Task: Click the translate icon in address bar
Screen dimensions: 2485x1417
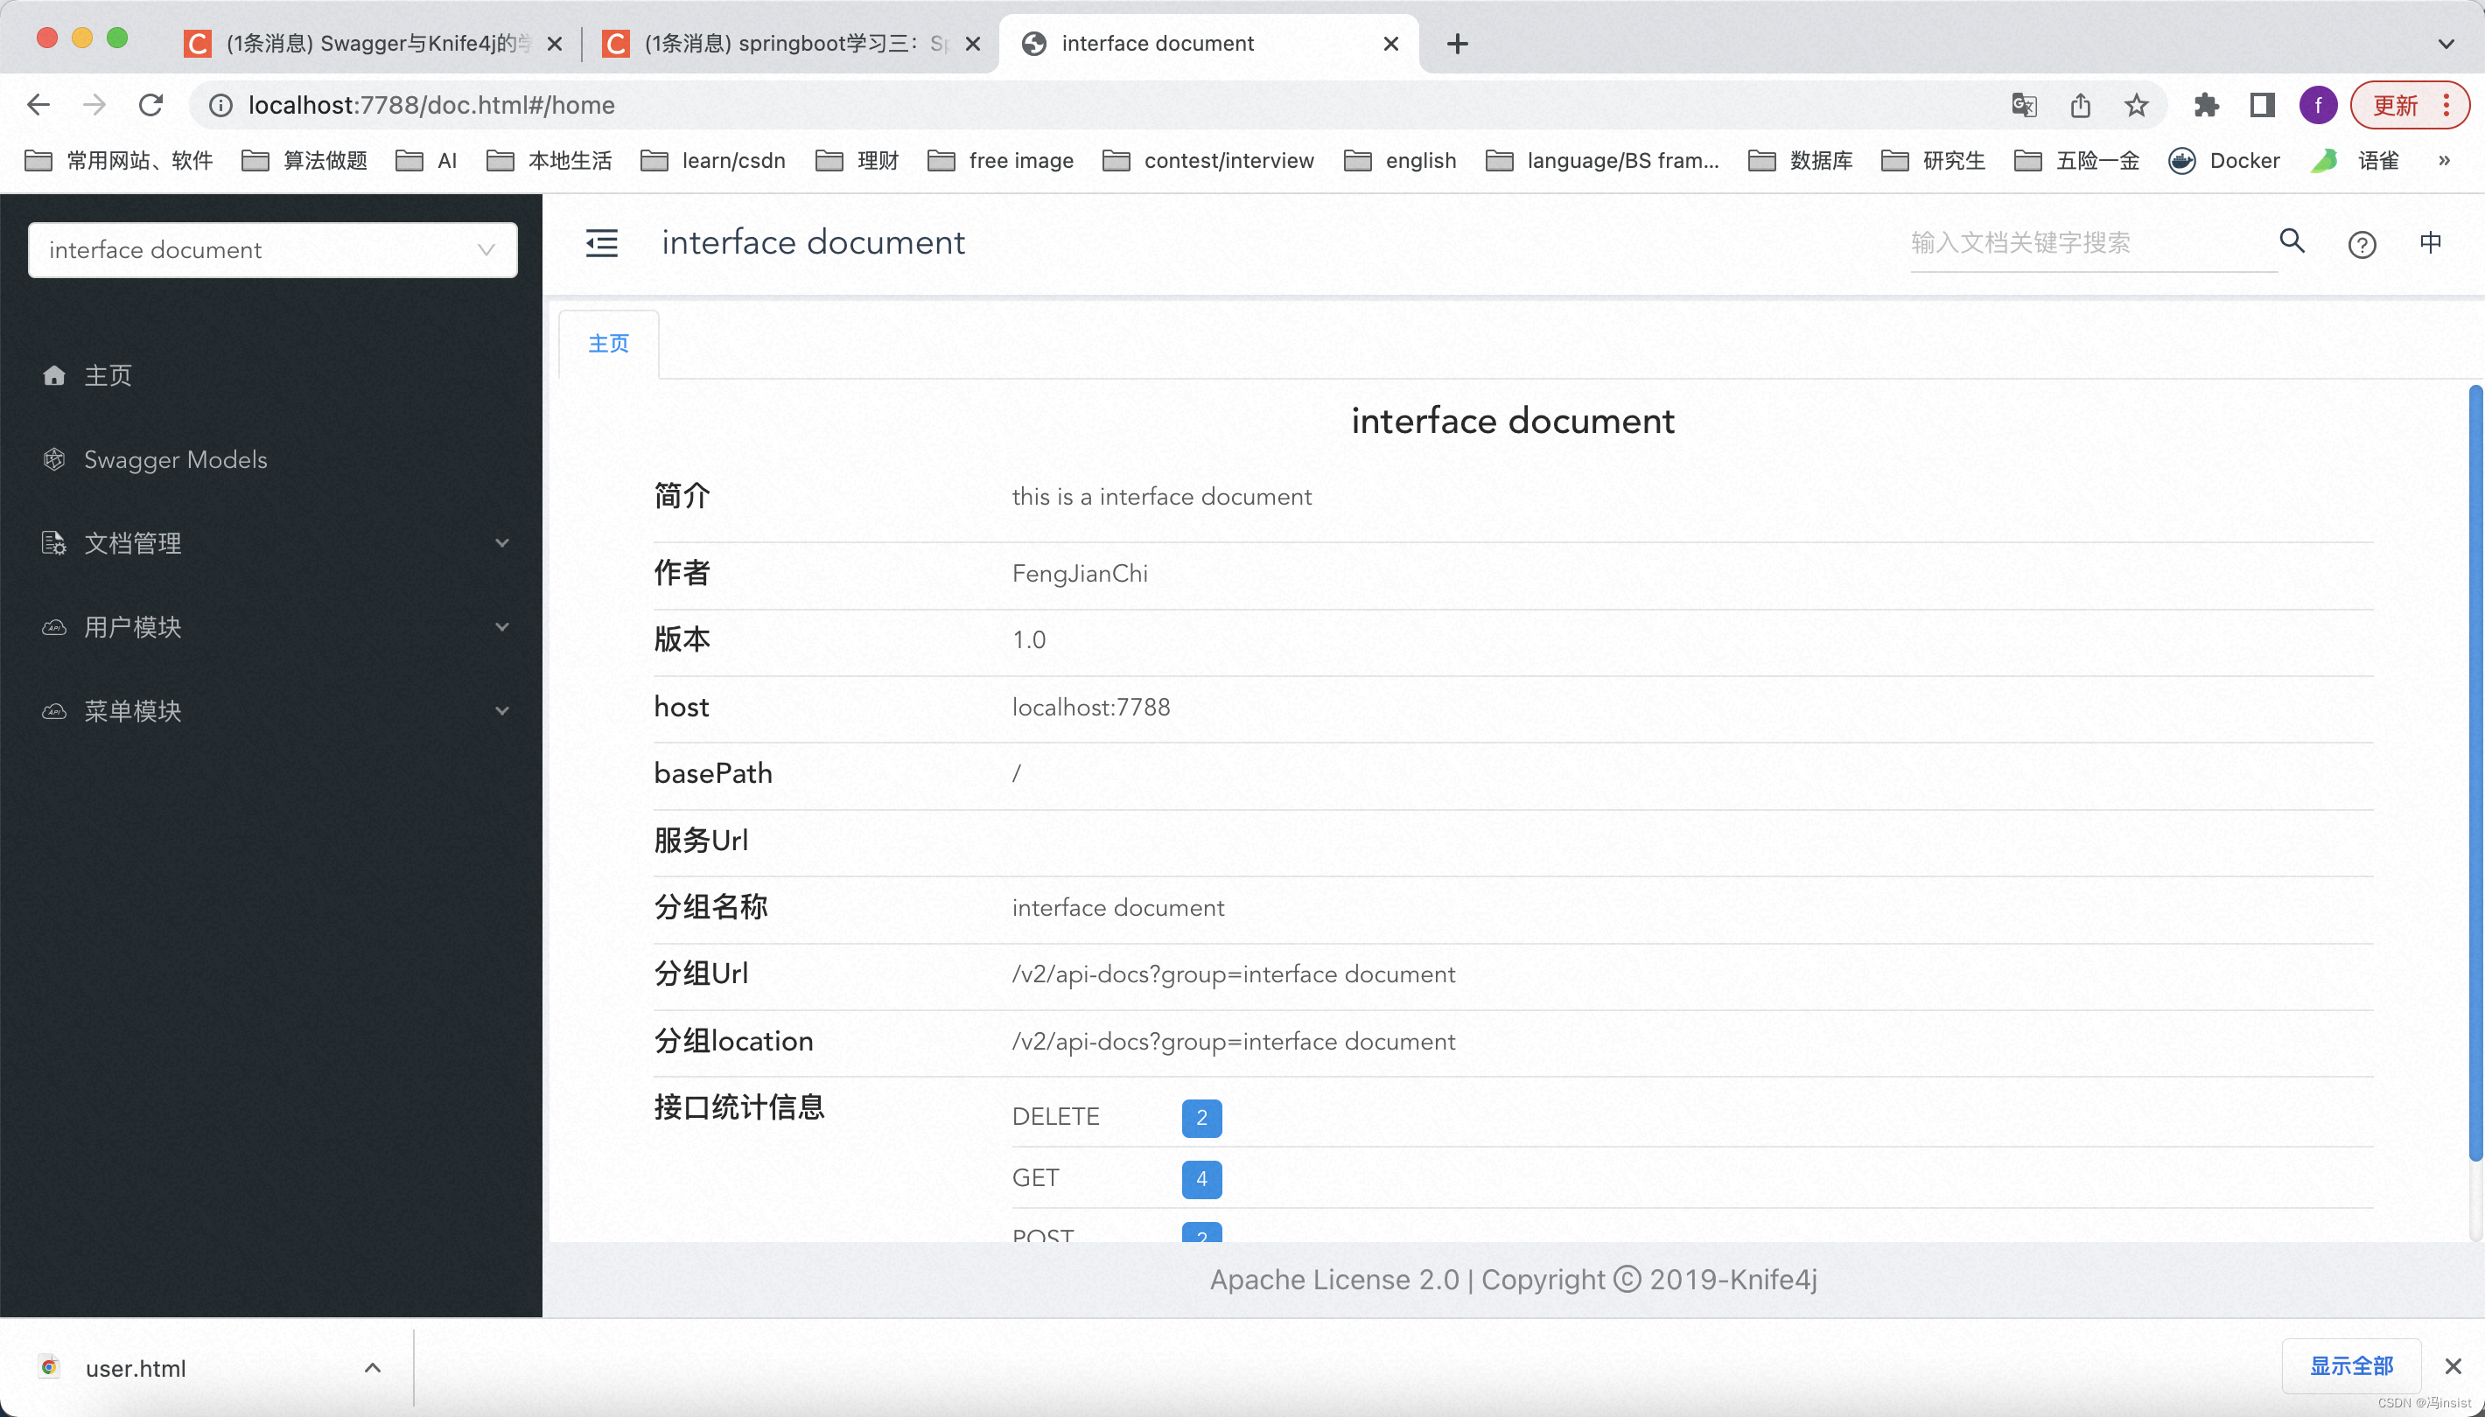Action: pyautogui.click(x=2023, y=104)
